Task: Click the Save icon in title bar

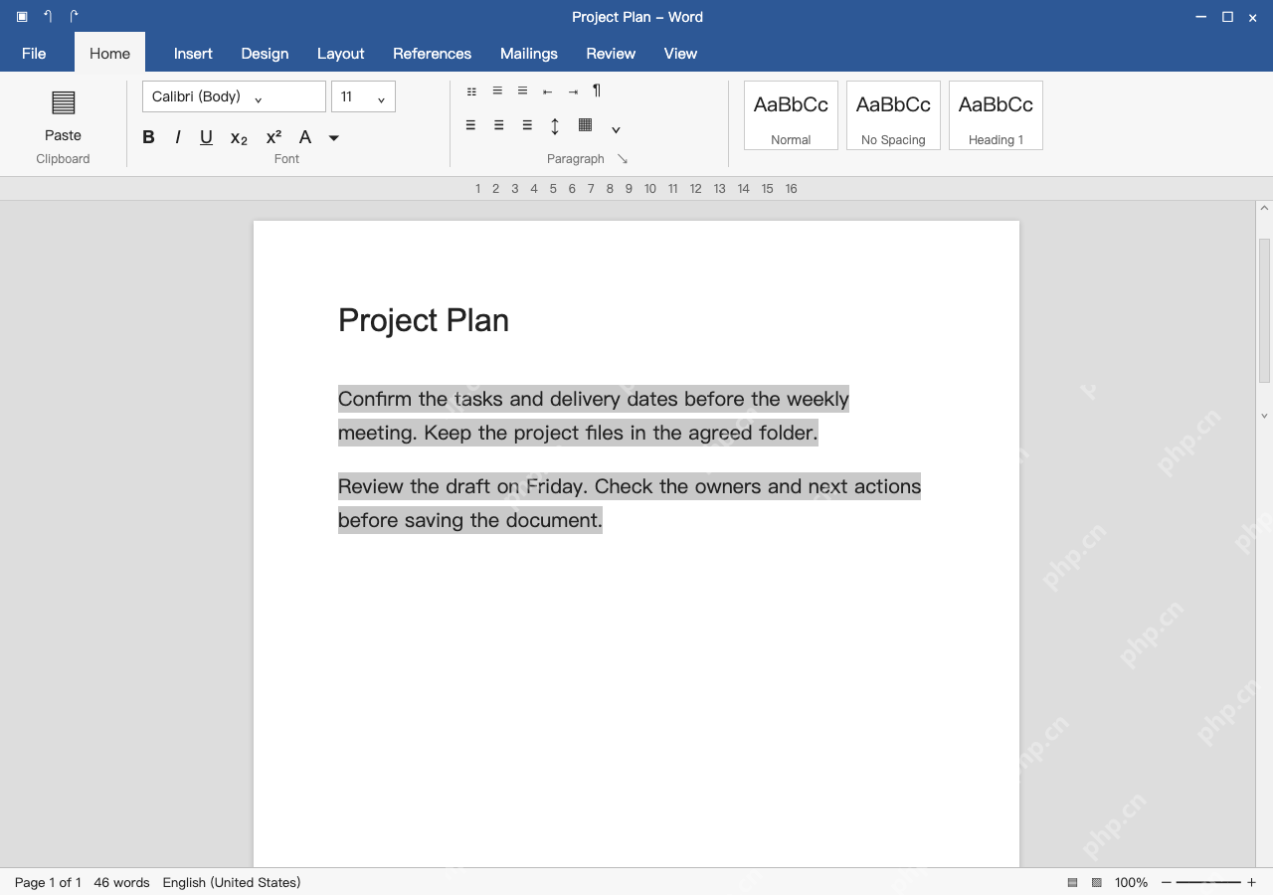Action: coord(22,17)
